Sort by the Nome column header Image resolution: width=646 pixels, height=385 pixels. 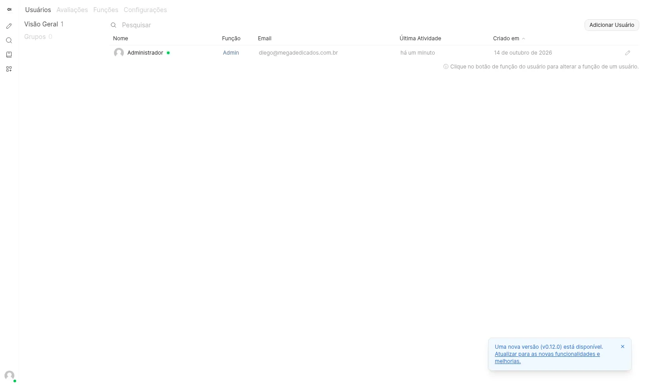[121, 38]
